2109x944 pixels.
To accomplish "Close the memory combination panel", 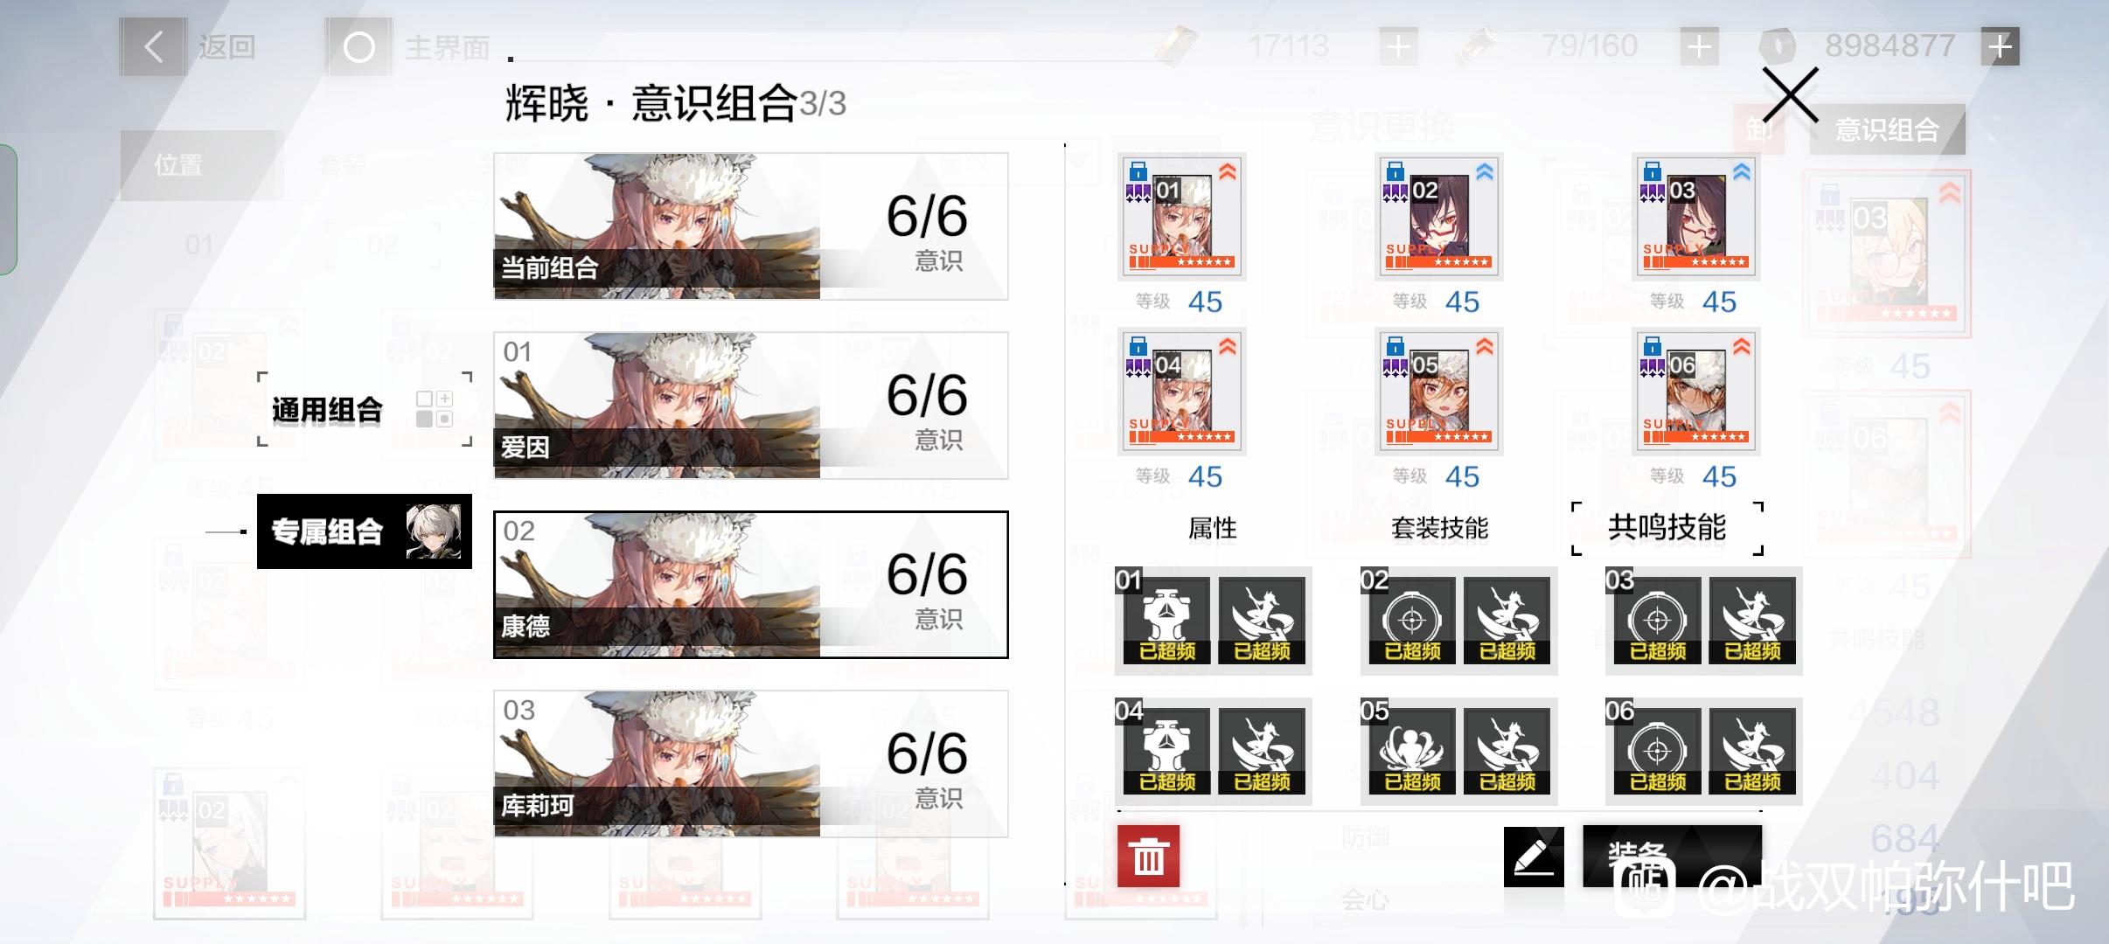I will pyautogui.click(x=1790, y=94).
